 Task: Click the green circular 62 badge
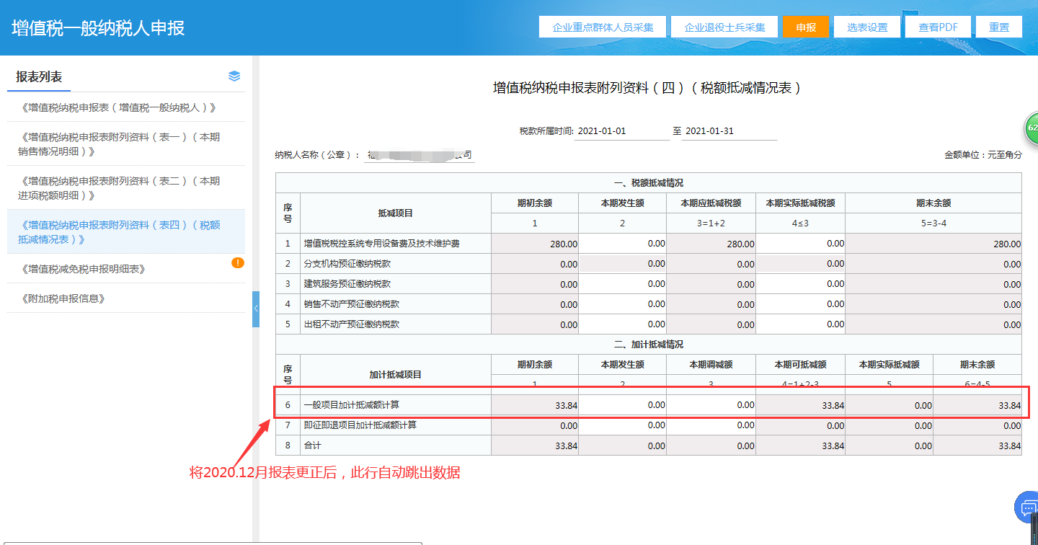(x=1032, y=128)
